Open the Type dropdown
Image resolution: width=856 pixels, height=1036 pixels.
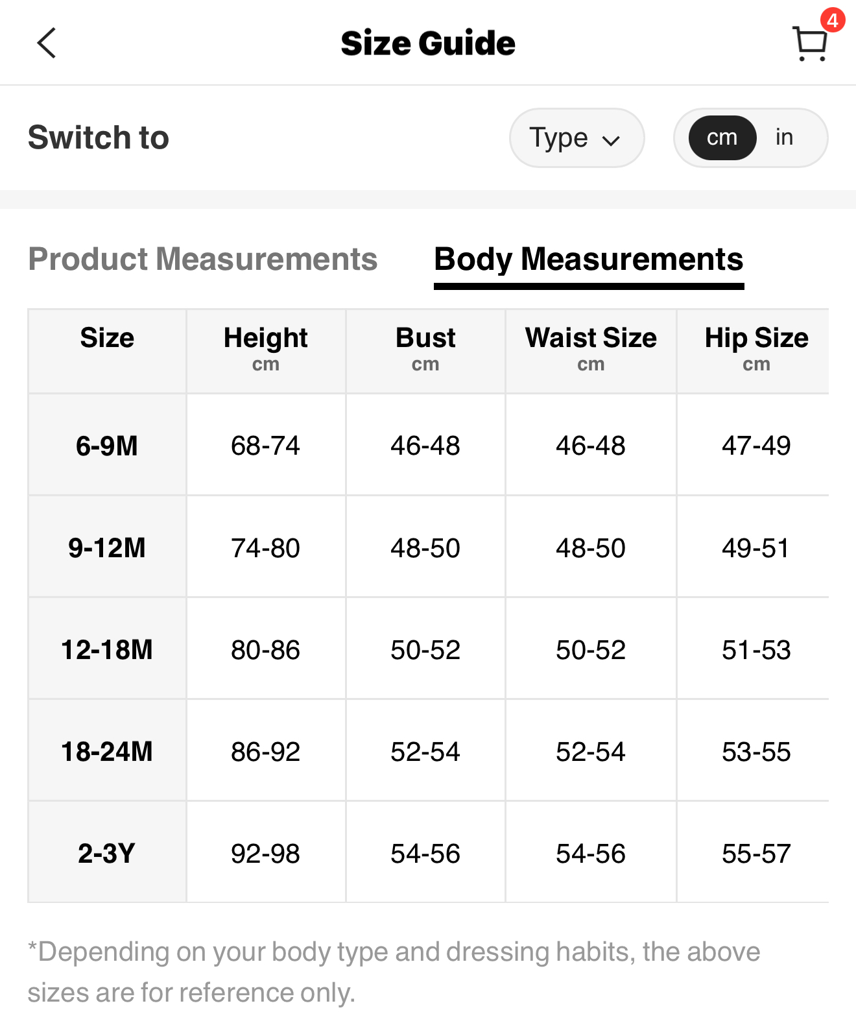pos(576,138)
